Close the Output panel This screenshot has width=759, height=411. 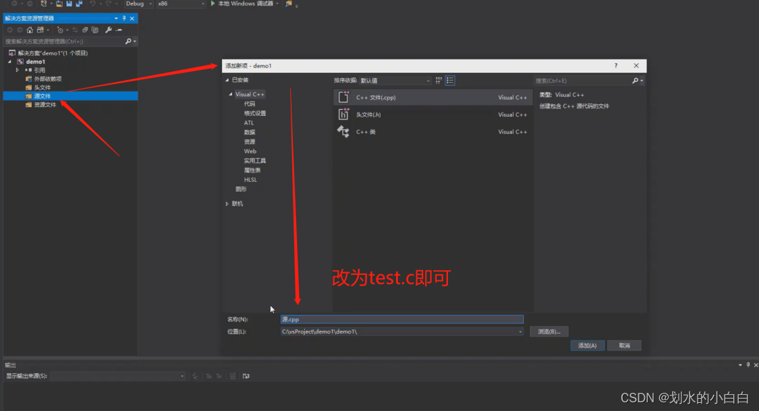[756, 365]
